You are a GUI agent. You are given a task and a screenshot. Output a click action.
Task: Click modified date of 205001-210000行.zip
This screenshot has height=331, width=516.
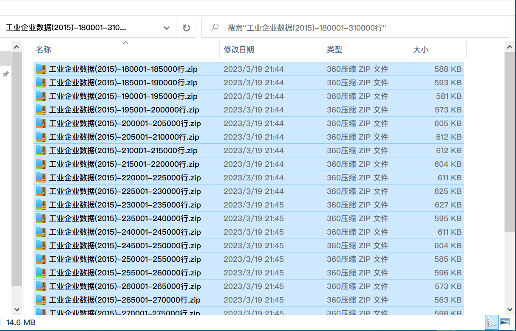pos(254,137)
